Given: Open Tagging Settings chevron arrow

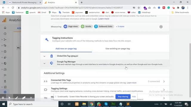Looking at the screenshot, I should [x=164, y=90].
